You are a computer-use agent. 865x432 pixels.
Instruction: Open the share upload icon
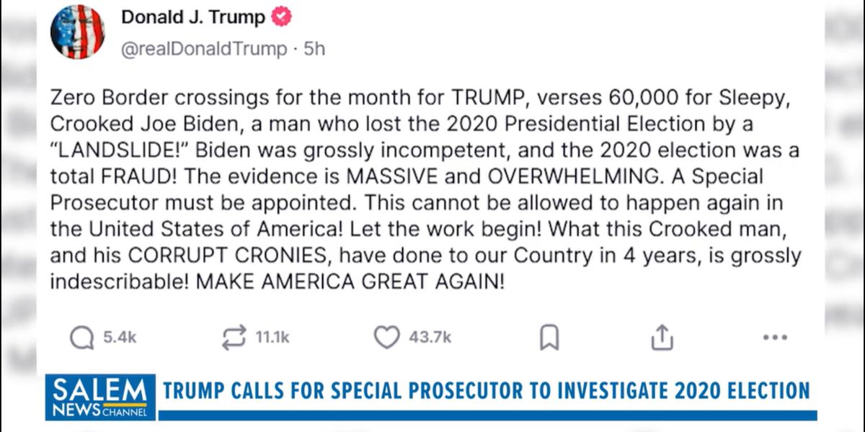(662, 336)
